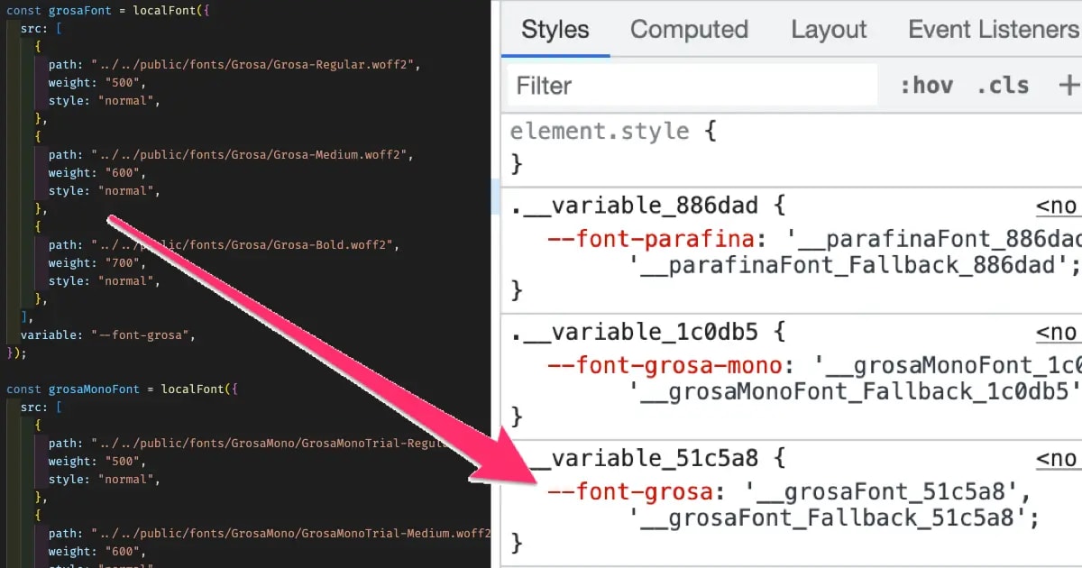Switch to the Computed tab
This screenshot has height=568, width=1082.
(689, 29)
